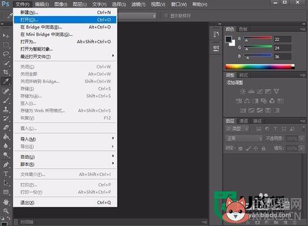Open the collapsed History panel icon

coord(216,34)
